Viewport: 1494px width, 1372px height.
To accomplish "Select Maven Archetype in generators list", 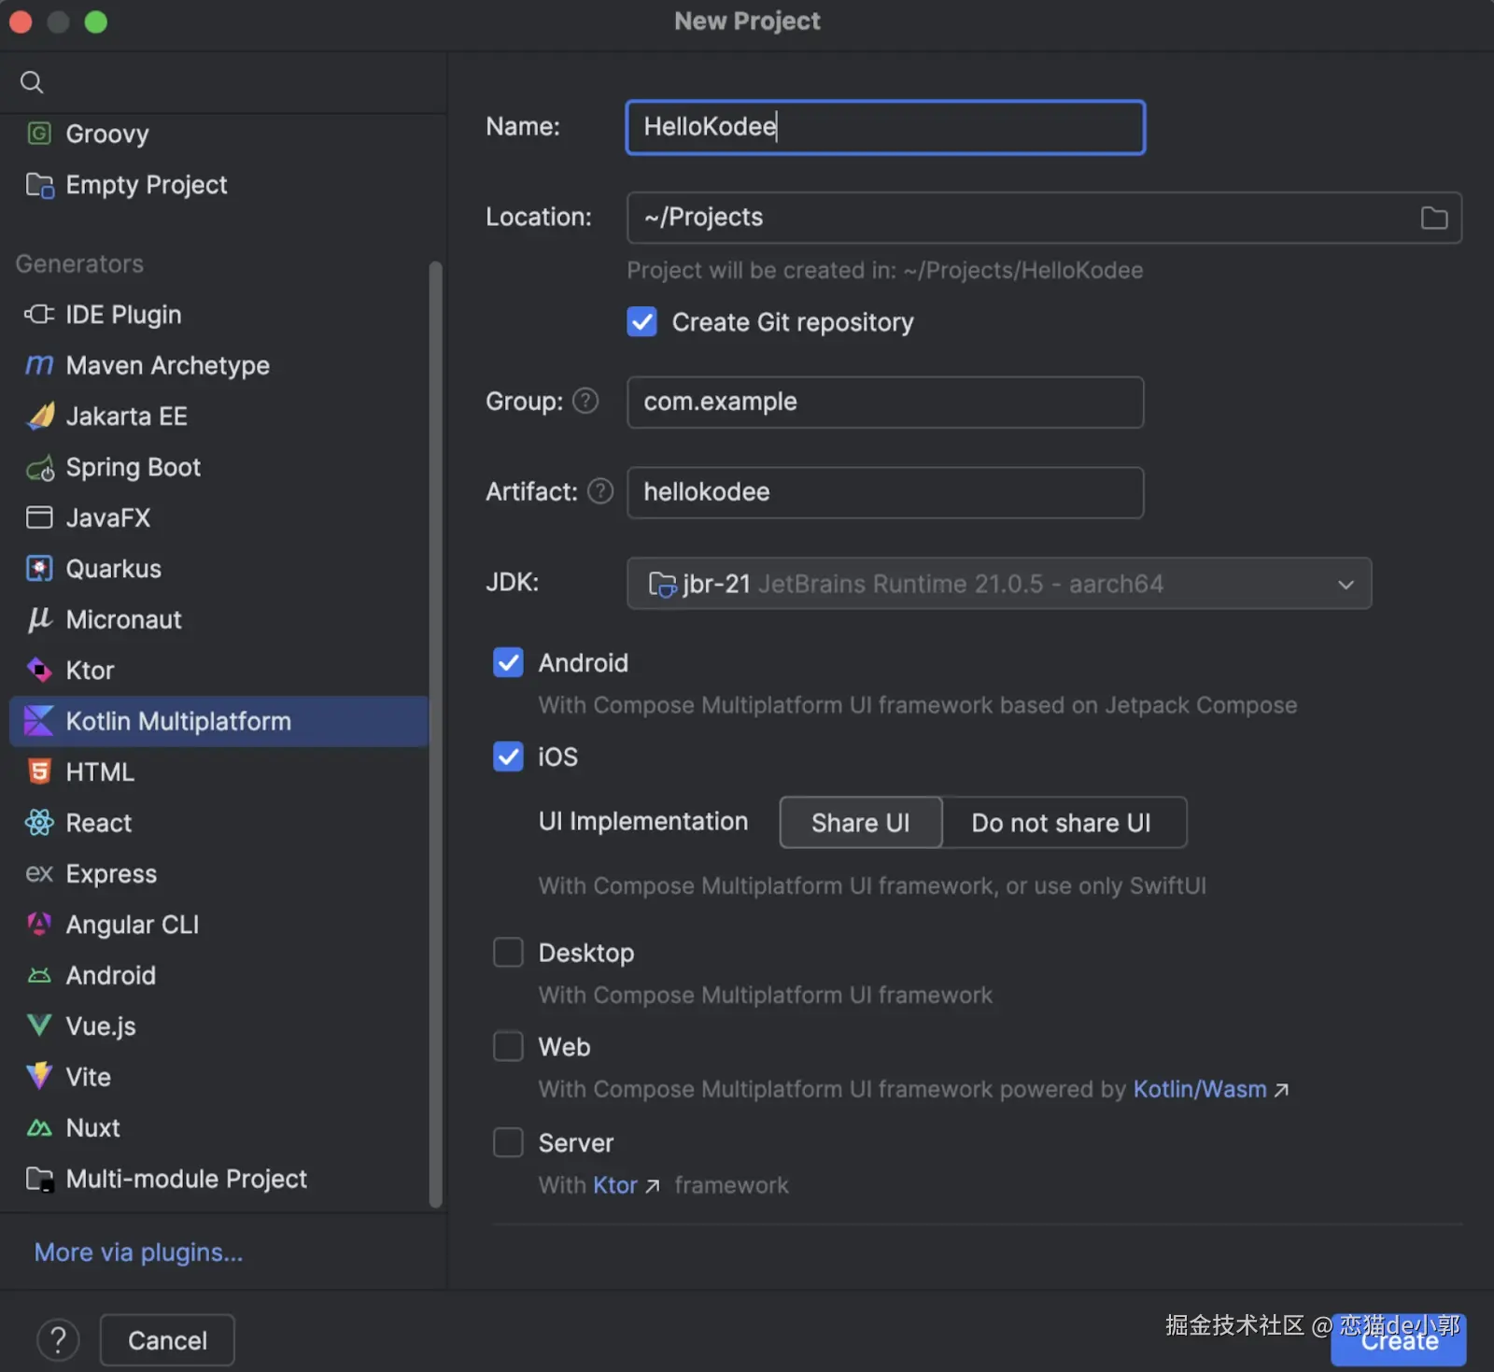I will [x=168, y=365].
